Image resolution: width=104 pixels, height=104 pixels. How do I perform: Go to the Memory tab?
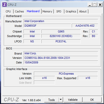coord(47,11)
